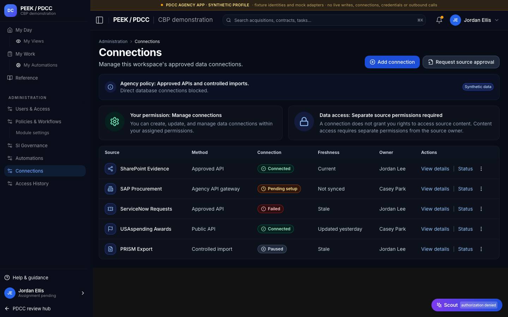Open the Scout assistant button
The height and width of the screenshot is (317, 508).
pos(467,305)
